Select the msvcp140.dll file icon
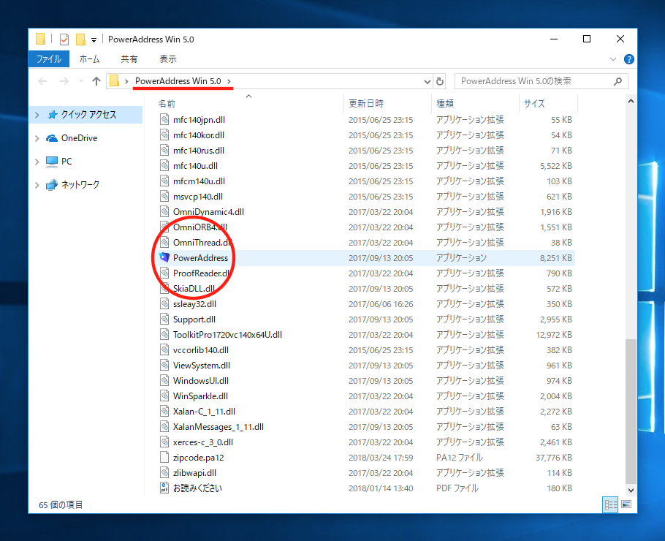665x541 pixels. point(164,197)
